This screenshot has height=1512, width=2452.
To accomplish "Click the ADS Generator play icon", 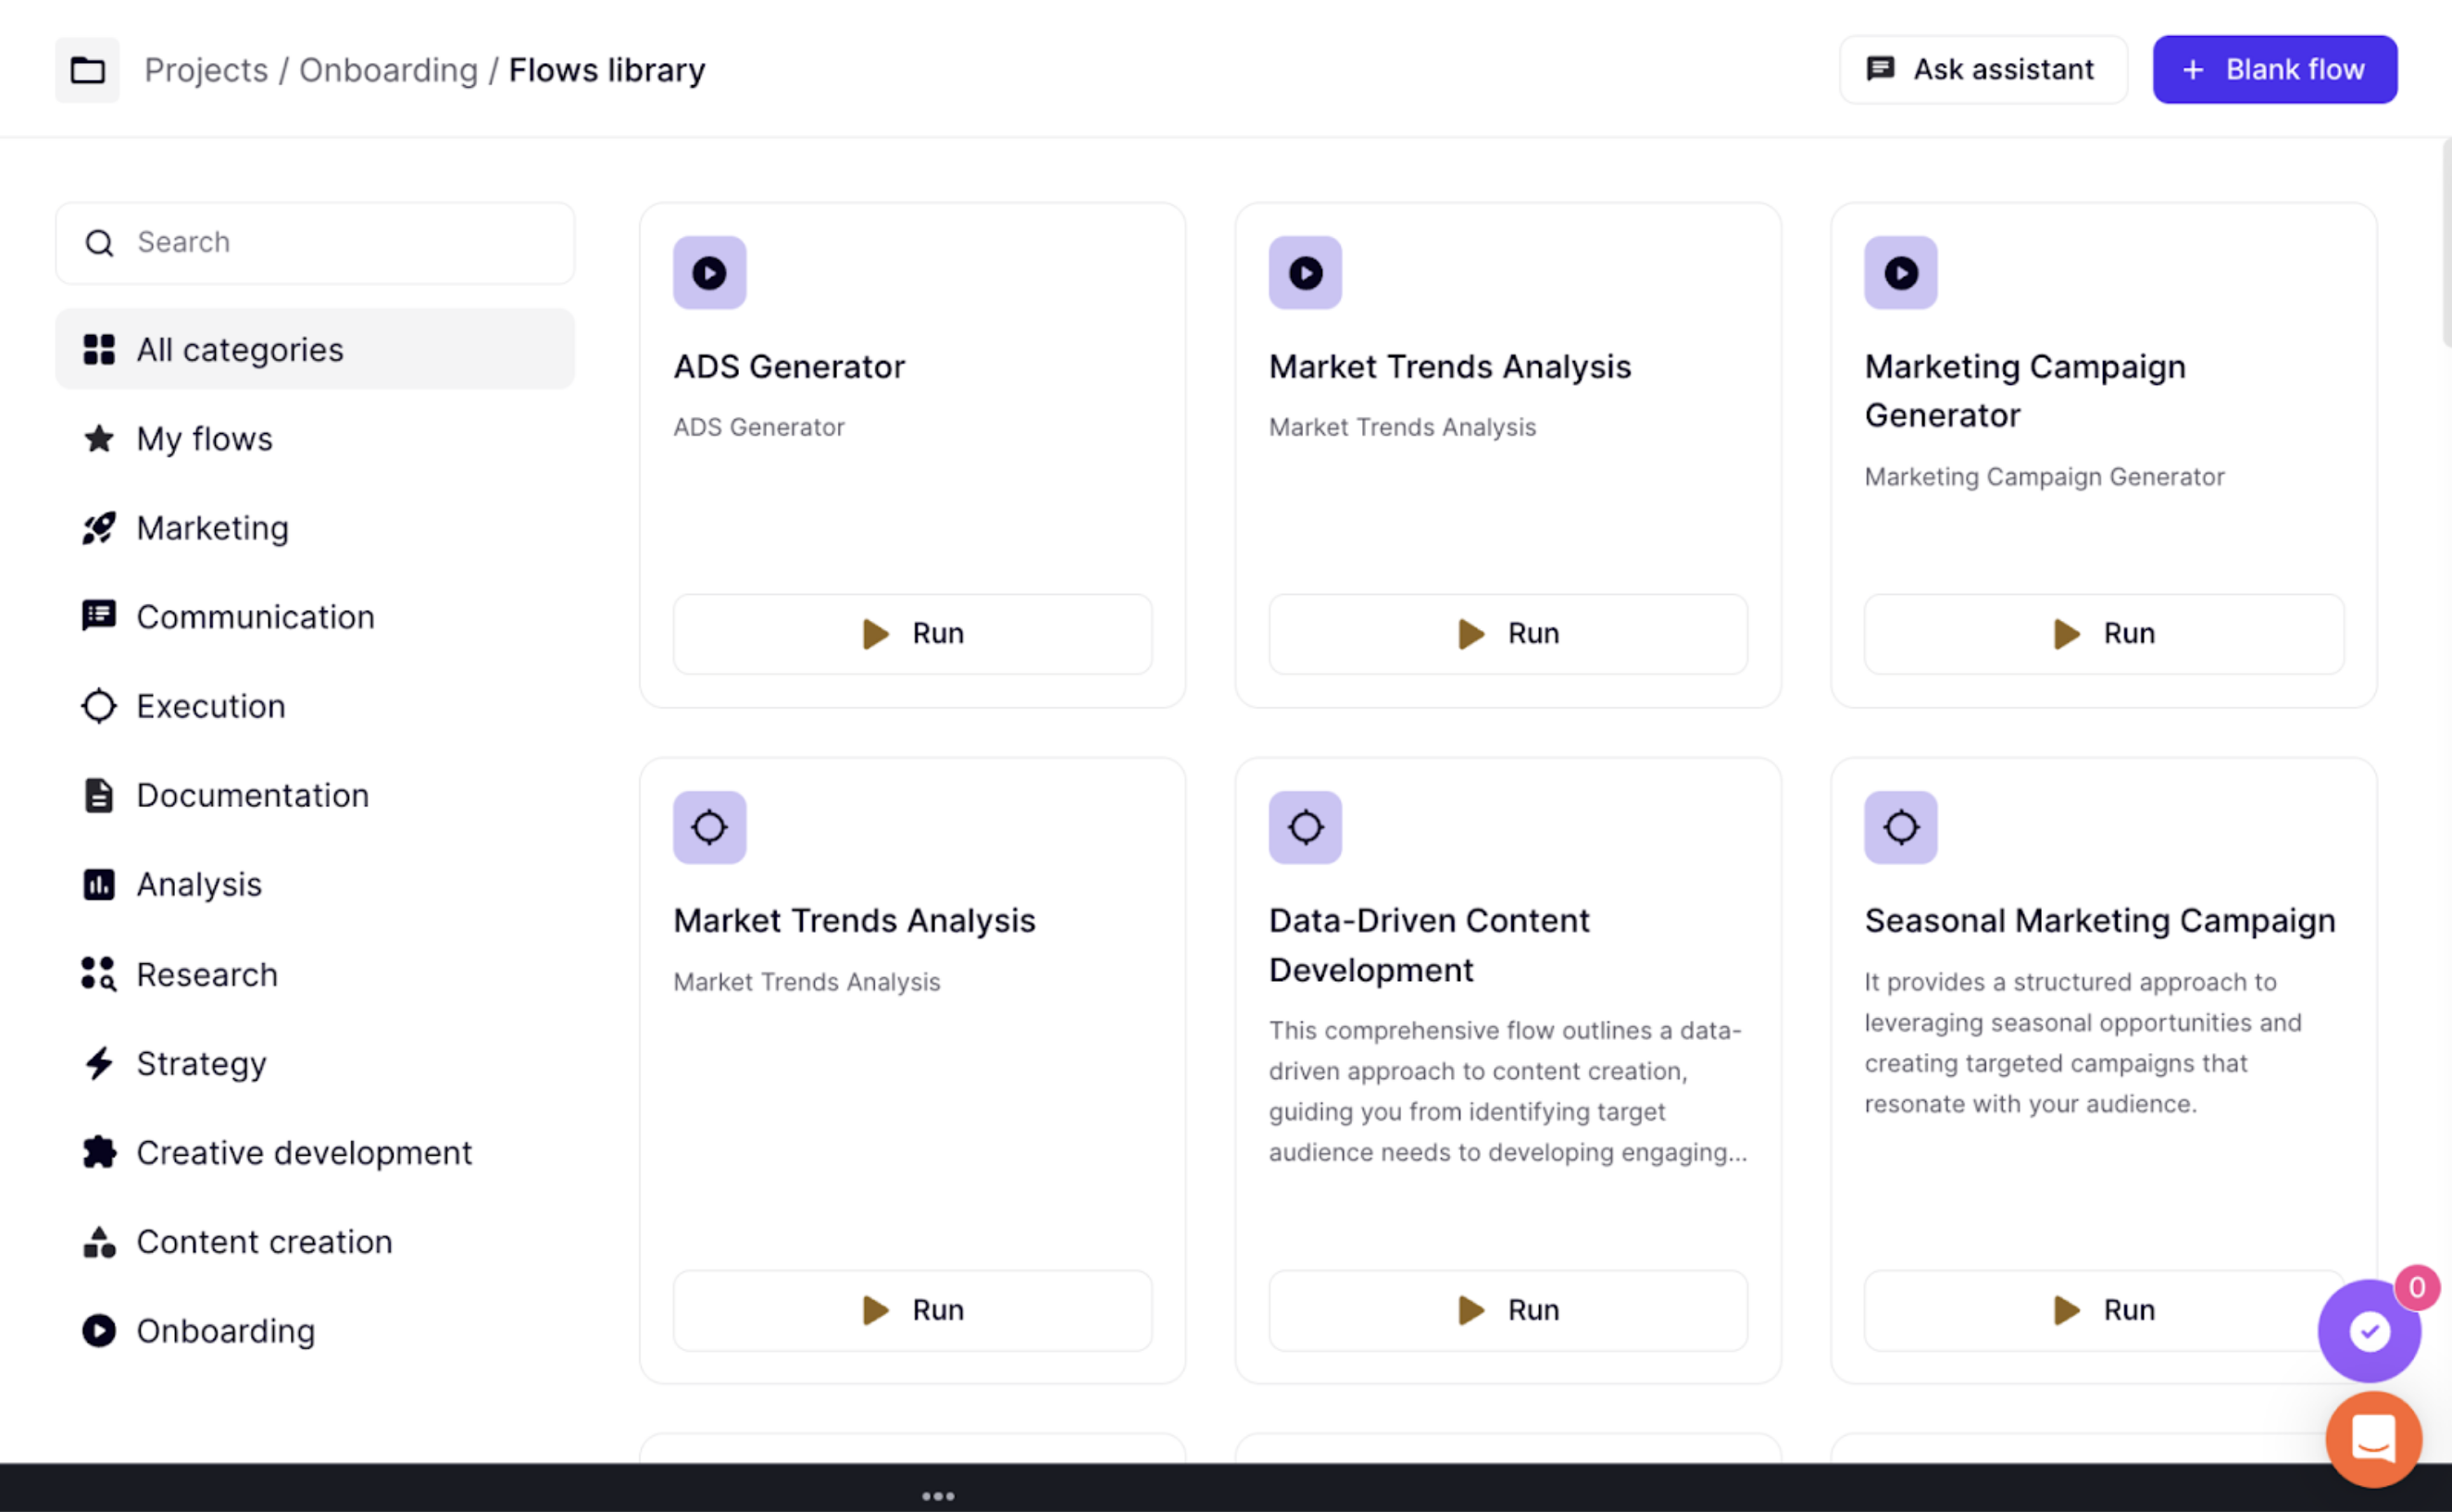I will pyautogui.click(x=709, y=273).
